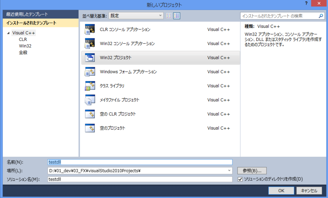Image resolution: width=328 pixels, height=198 pixels.
Task: Click the text 'Win32 コンソール アプリケーション'
Action: coord(127,43)
